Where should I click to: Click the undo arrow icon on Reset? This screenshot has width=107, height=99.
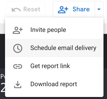pyautogui.click(x=16, y=10)
